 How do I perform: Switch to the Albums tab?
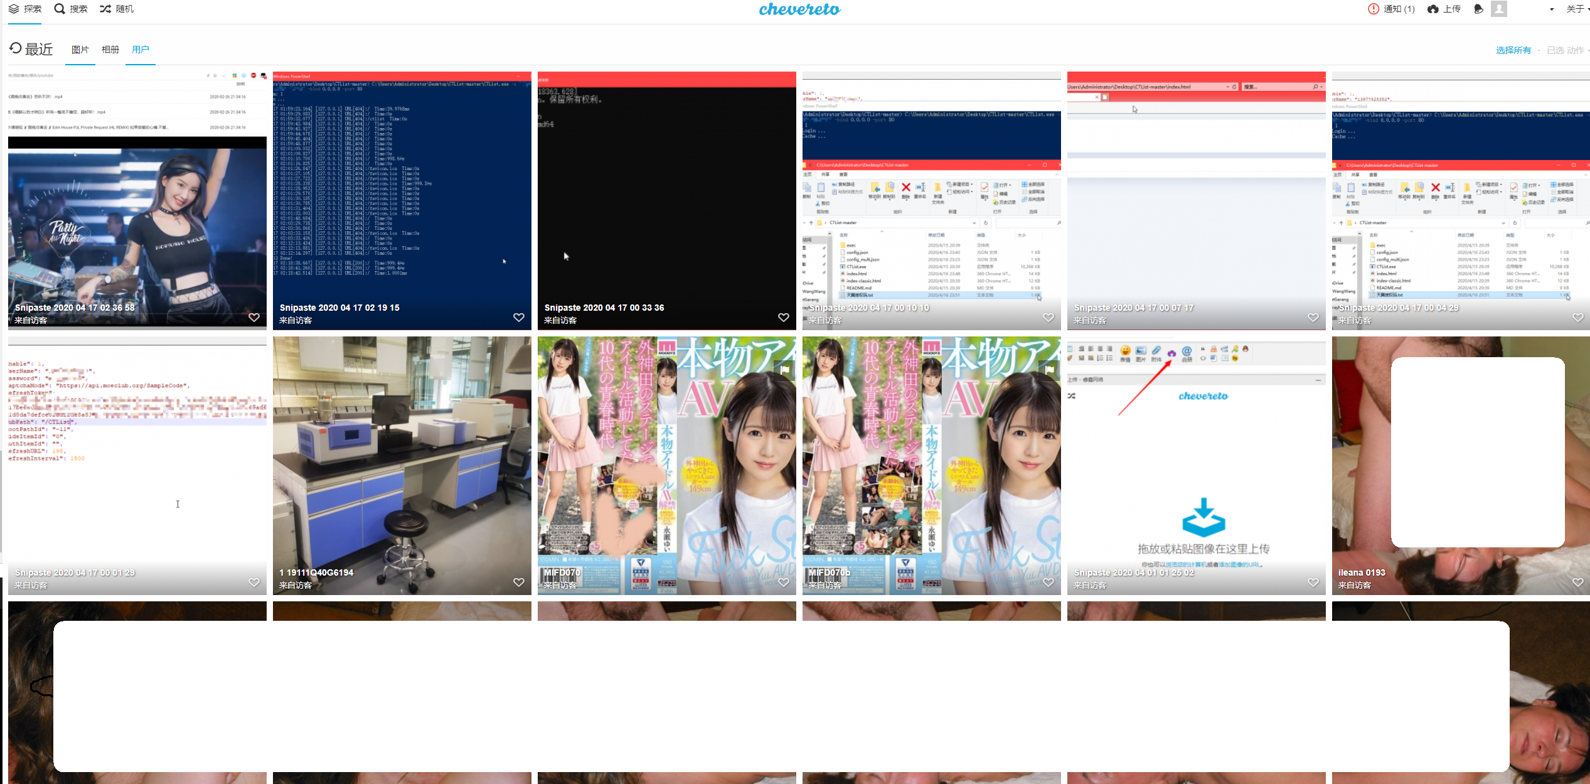(x=110, y=50)
